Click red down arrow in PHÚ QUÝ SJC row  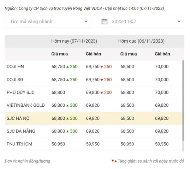[102, 93]
